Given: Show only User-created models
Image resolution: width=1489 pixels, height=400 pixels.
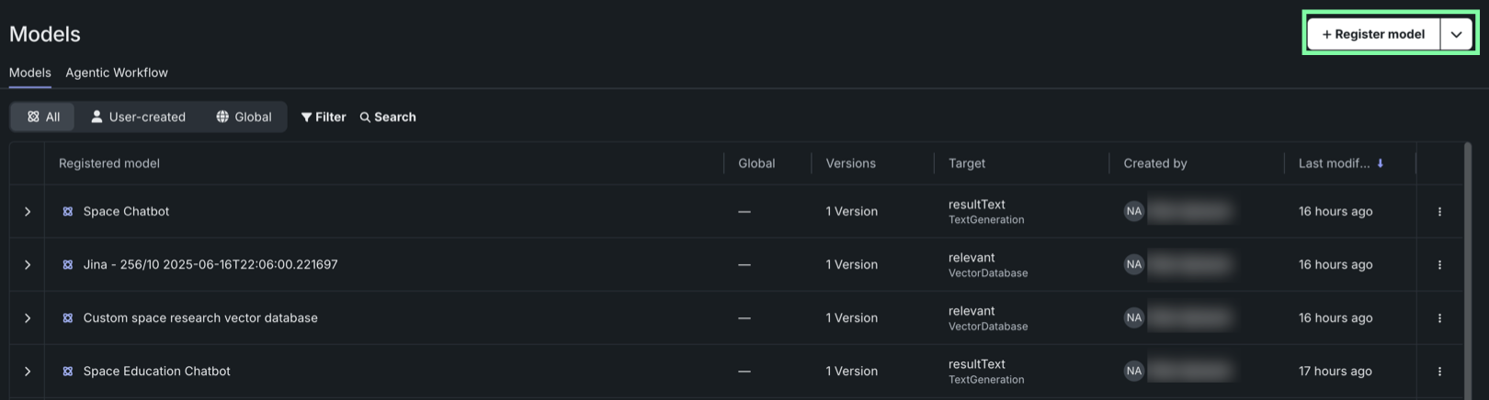Looking at the screenshot, I should (x=138, y=117).
